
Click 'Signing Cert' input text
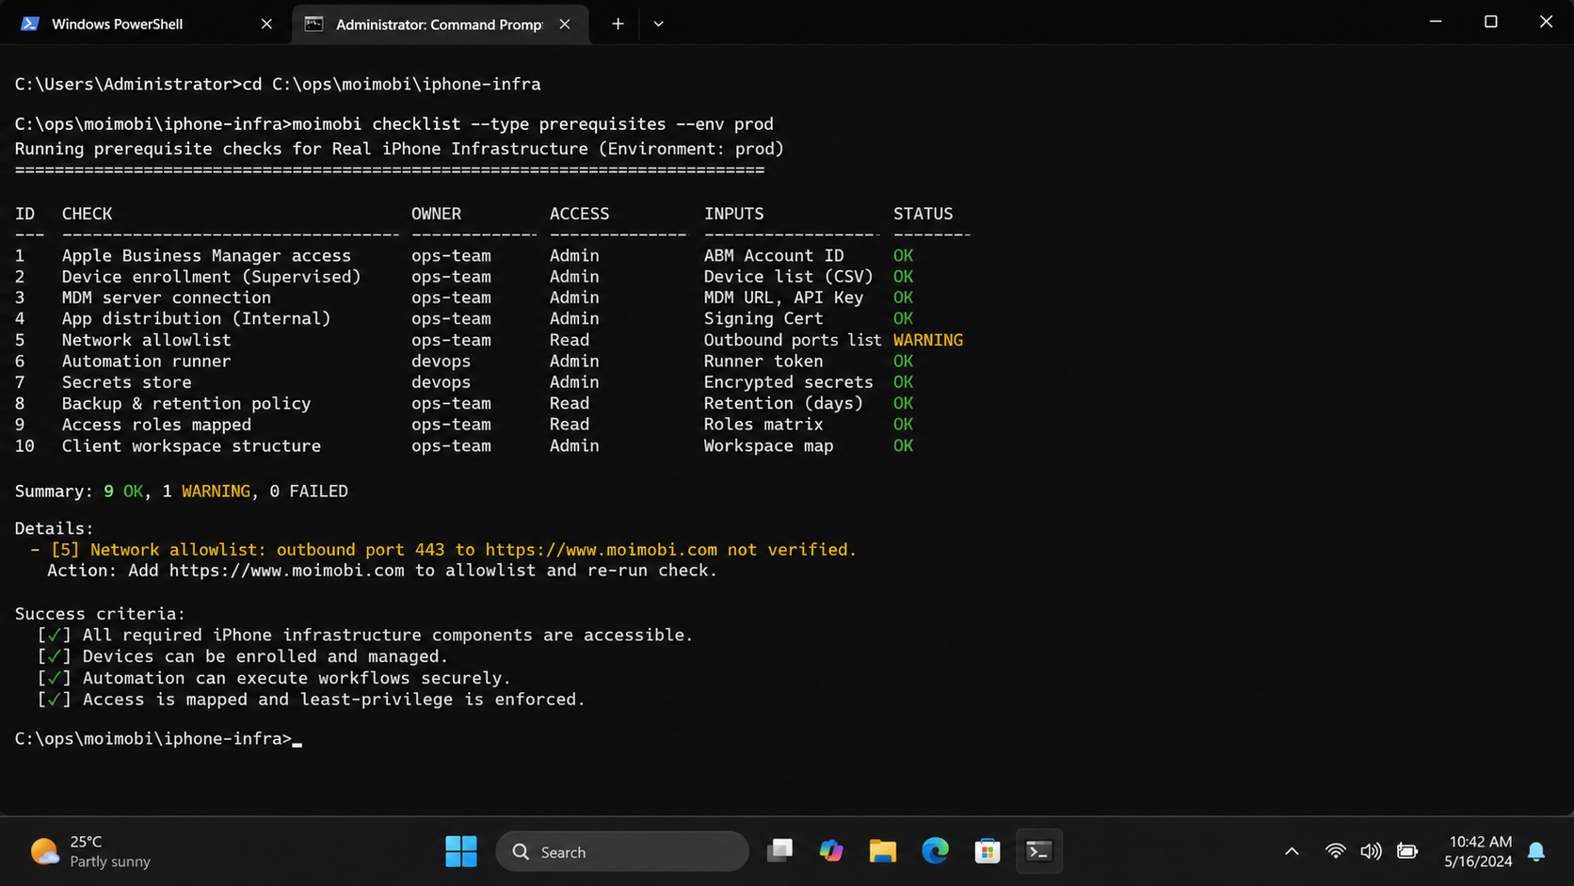[x=763, y=318]
